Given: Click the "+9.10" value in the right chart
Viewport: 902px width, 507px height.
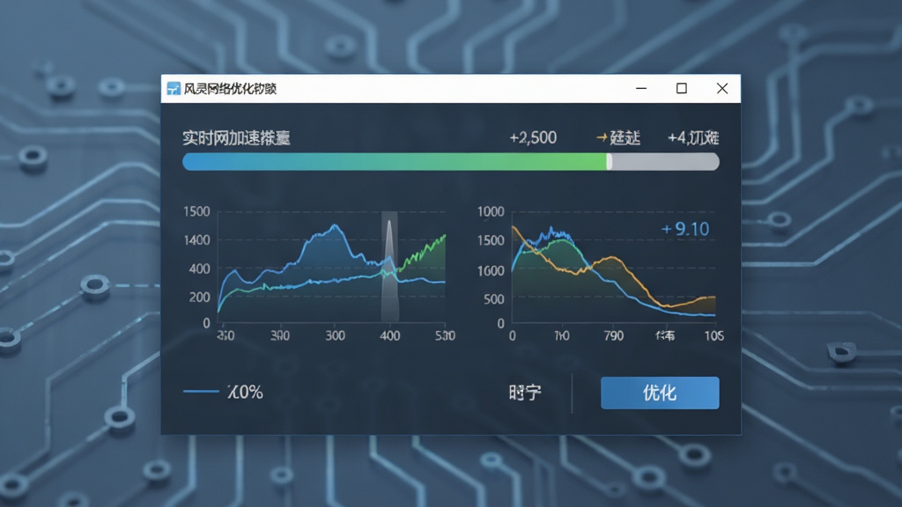Looking at the screenshot, I should [x=685, y=230].
